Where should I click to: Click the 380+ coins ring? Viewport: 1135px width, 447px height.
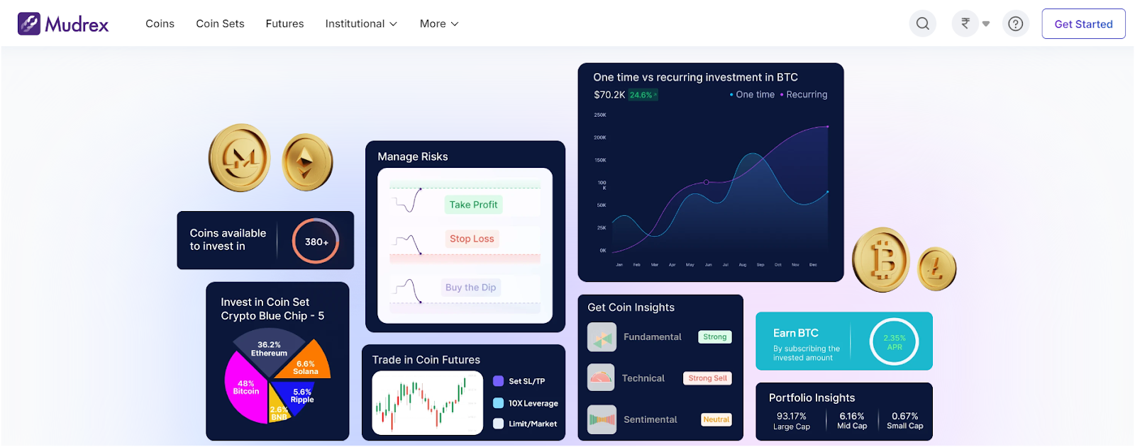[316, 241]
